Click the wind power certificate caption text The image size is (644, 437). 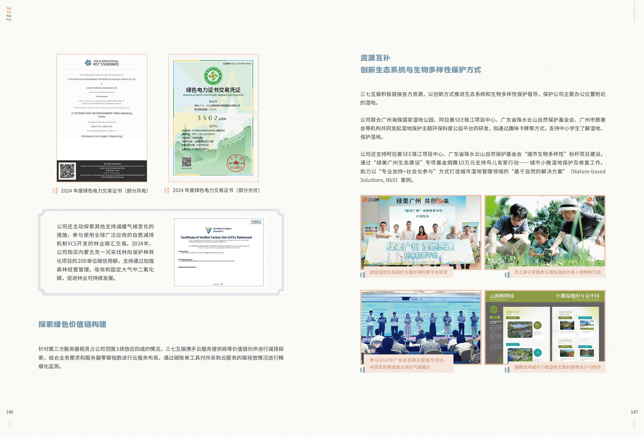point(104,191)
